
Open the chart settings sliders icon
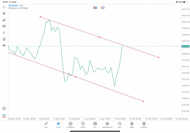point(4,26)
